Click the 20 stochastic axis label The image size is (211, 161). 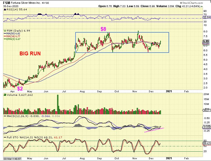coord(205,151)
